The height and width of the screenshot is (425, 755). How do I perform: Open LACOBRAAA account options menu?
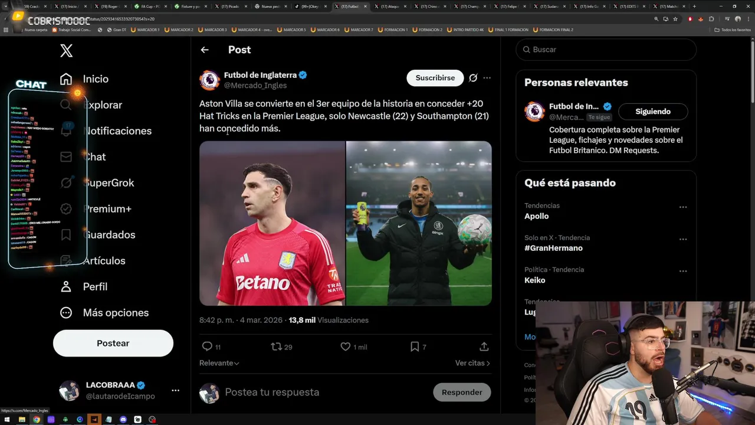tap(175, 390)
